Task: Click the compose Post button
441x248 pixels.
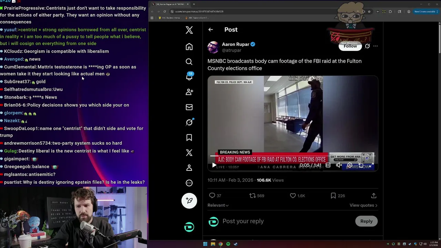Action: pos(189,200)
